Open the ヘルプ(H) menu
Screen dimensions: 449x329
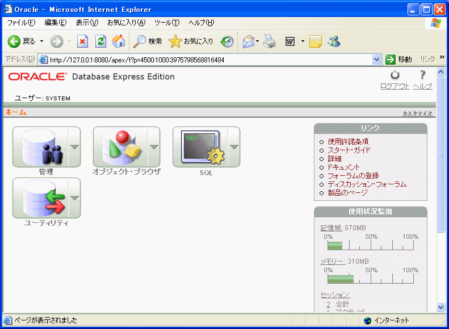coord(201,23)
